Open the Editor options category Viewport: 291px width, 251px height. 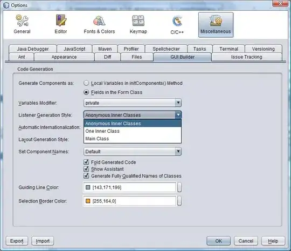[x=61, y=24]
